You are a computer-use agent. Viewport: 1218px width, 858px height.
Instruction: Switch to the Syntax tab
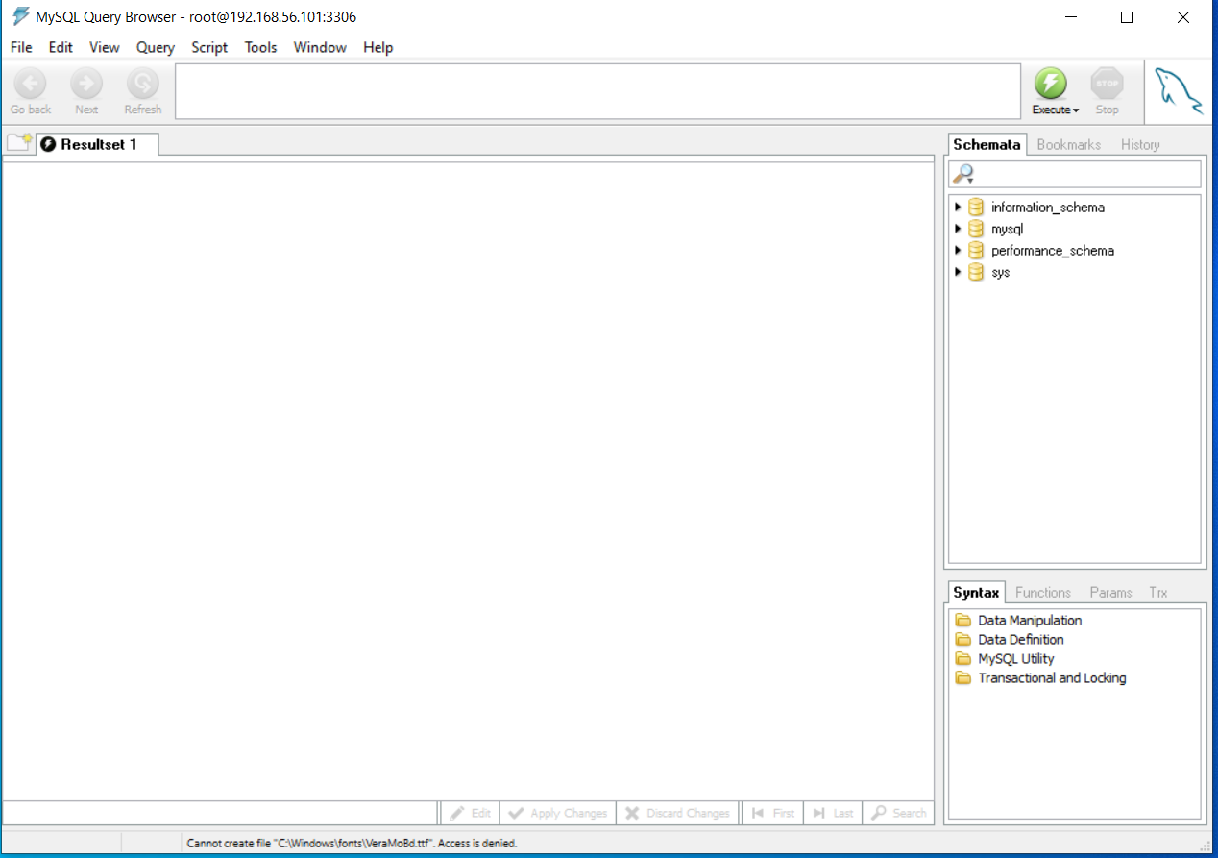coord(977,592)
